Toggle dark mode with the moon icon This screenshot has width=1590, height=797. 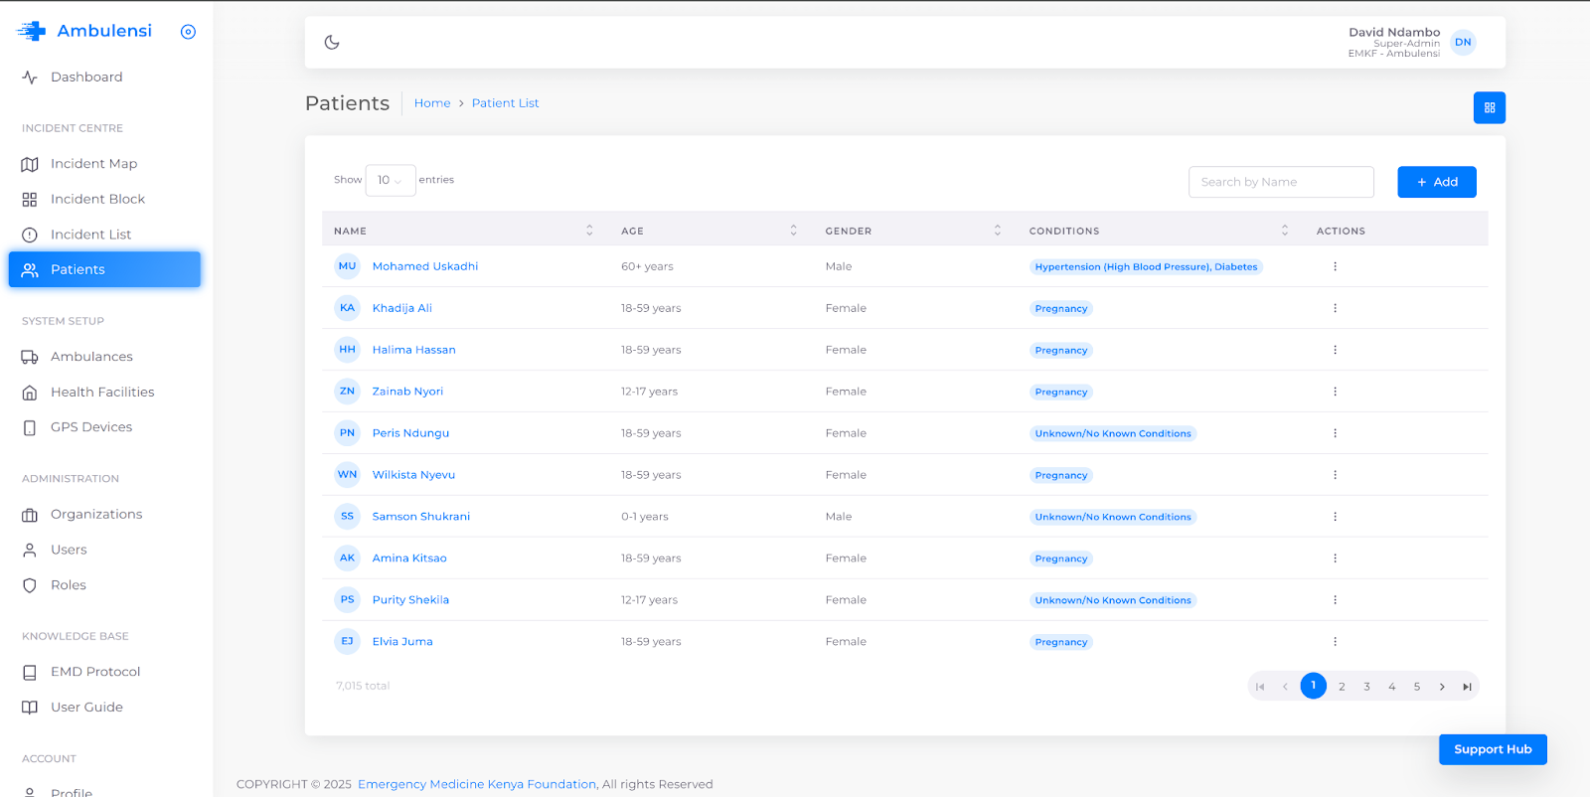(332, 42)
